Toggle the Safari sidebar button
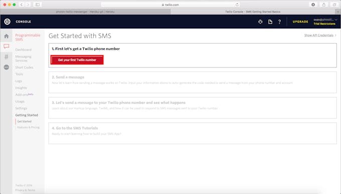The image size is (341, 194). pyautogui.click(x=38, y=4)
